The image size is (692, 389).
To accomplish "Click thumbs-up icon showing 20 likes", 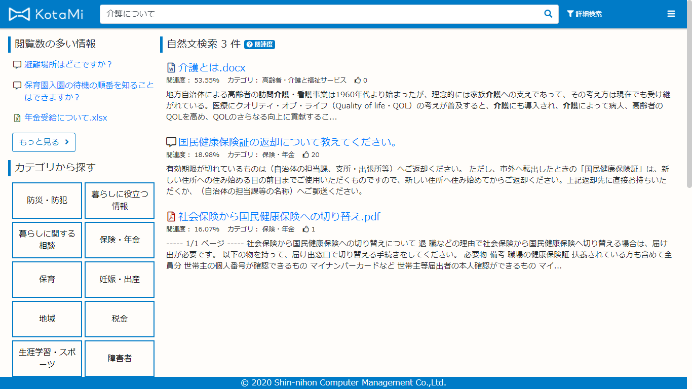I will [x=306, y=154].
